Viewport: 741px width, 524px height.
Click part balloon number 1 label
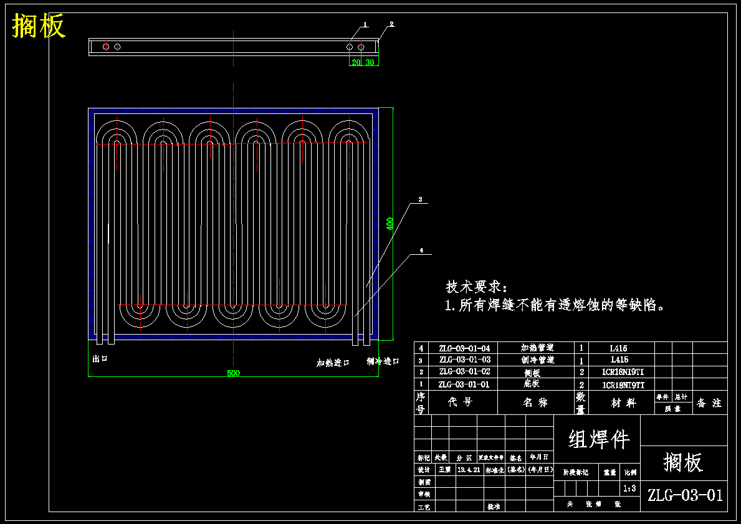[365, 24]
